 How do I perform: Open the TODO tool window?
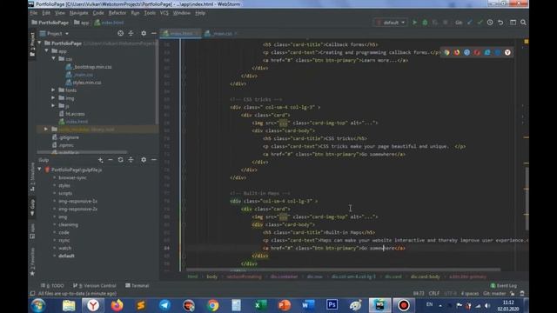point(52,286)
